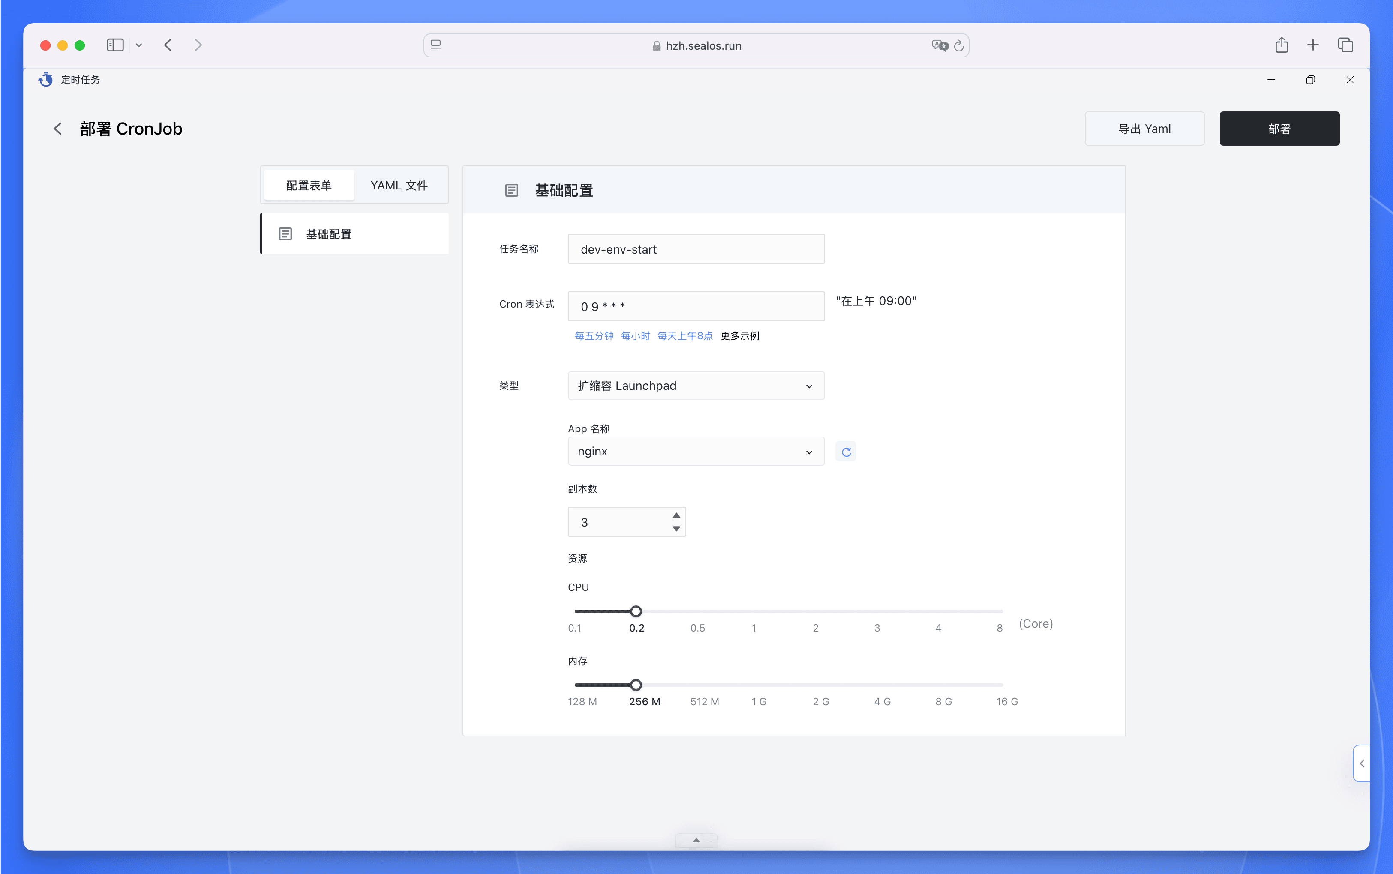Increase 副本数 with up arrow
1393x874 pixels.
point(676,515)
